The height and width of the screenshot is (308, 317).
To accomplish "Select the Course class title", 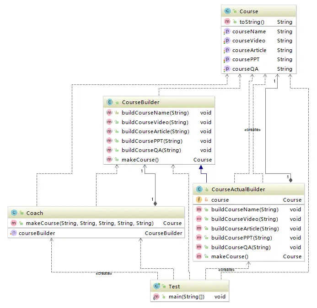I will [249, 11].
